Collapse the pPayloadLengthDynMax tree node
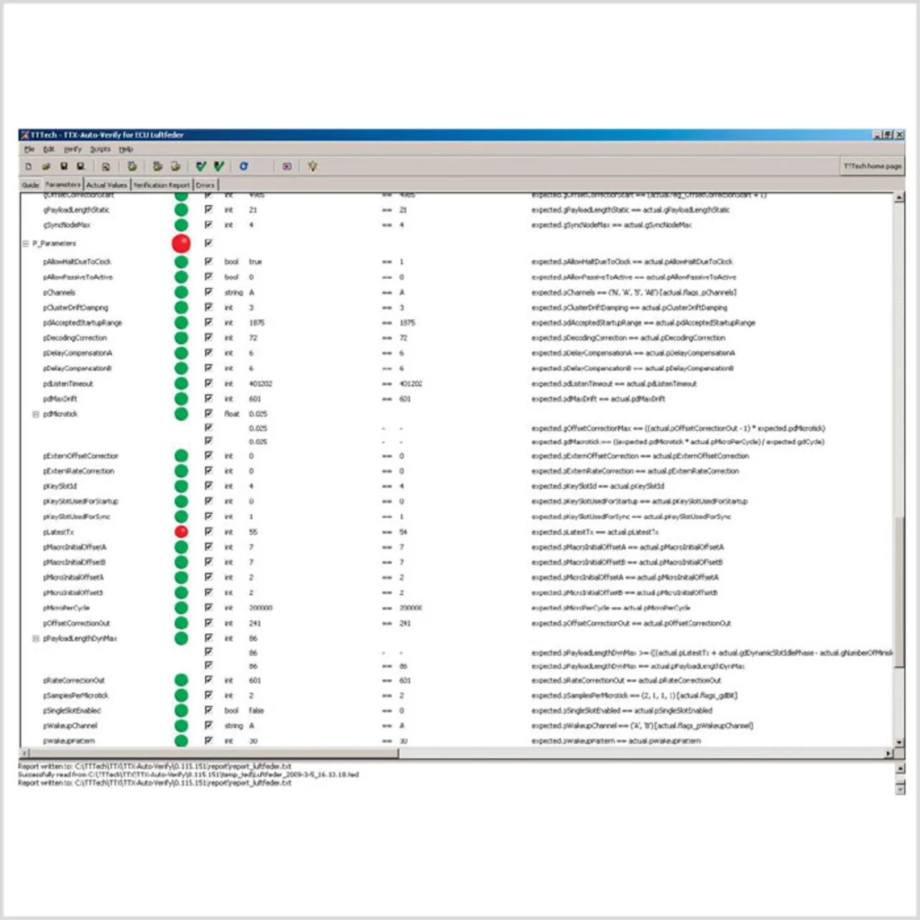920x920 pixels. coord(35,638)
